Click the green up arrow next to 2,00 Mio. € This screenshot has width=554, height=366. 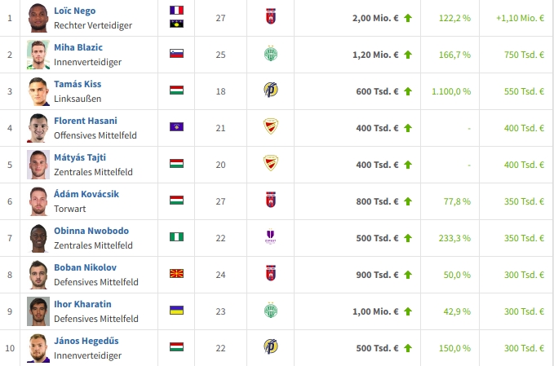[x=408, y=18]
